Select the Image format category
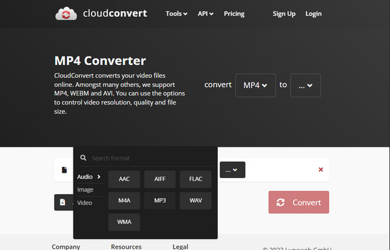Viewport: 390px width, 250px height. point(85,190)
